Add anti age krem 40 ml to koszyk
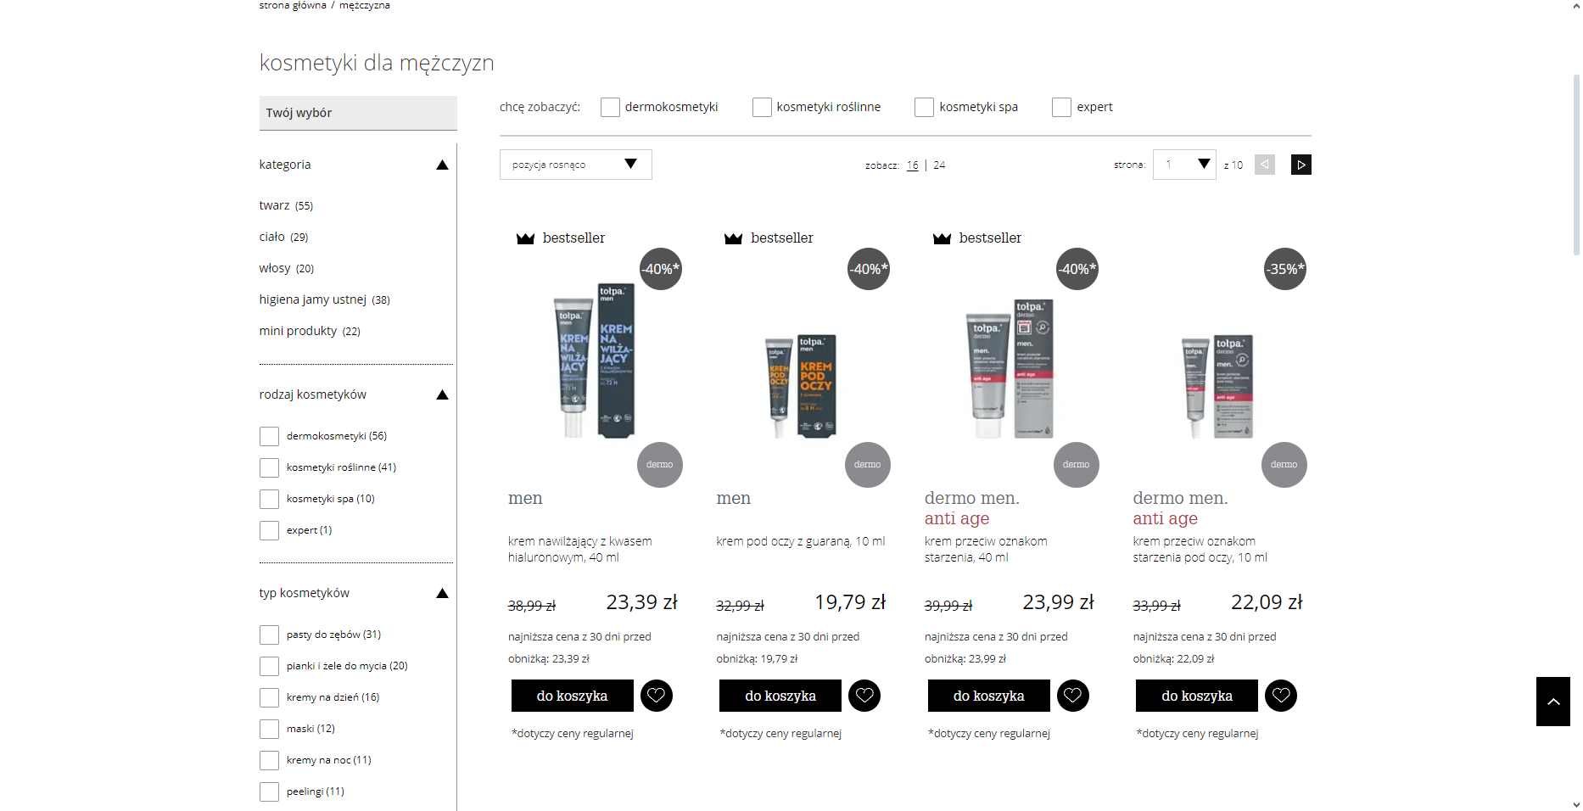This screenshot has height=811, width=1583. coord(989,696)
